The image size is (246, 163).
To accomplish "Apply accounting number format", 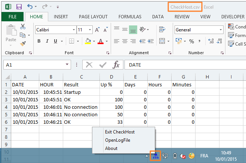I will (179, 41).
